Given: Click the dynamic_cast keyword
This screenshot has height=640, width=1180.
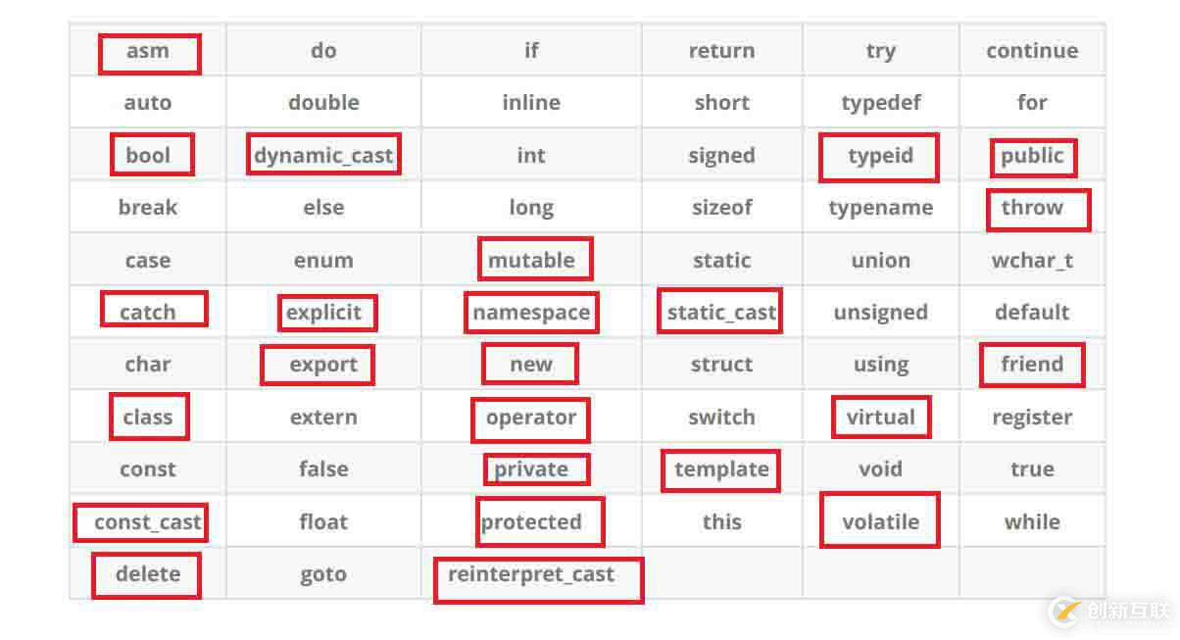Looking at the screenshot, I should pos(323,155).
